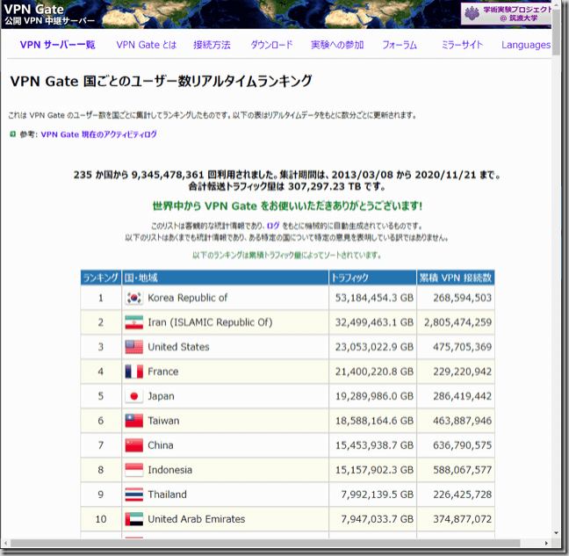569x556 pixels.
Task: Click the South Korea flag icon
Action: tap(133, 298)
